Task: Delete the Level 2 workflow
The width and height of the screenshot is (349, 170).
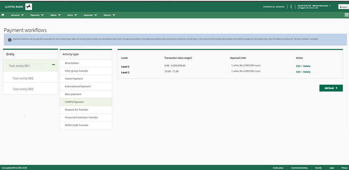Action: click(307, 72)
